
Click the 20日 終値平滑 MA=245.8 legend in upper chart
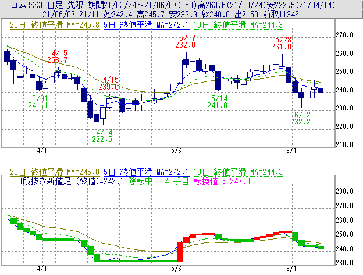point(55,25)
